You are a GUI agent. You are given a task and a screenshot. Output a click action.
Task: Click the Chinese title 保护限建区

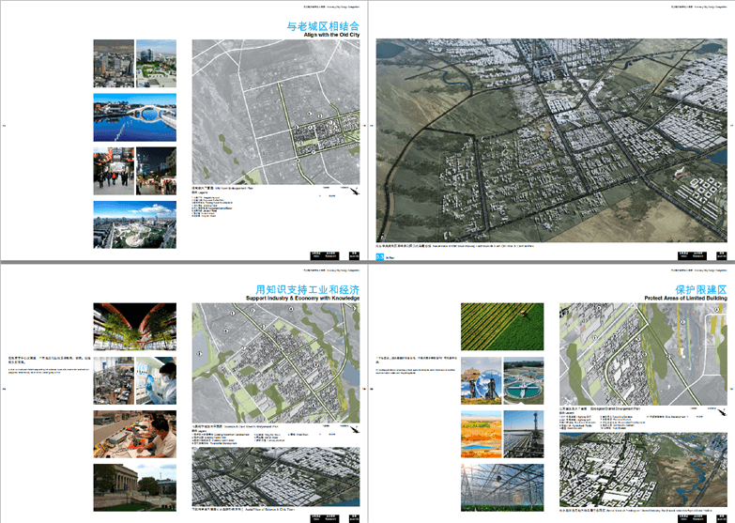point(701,289)
